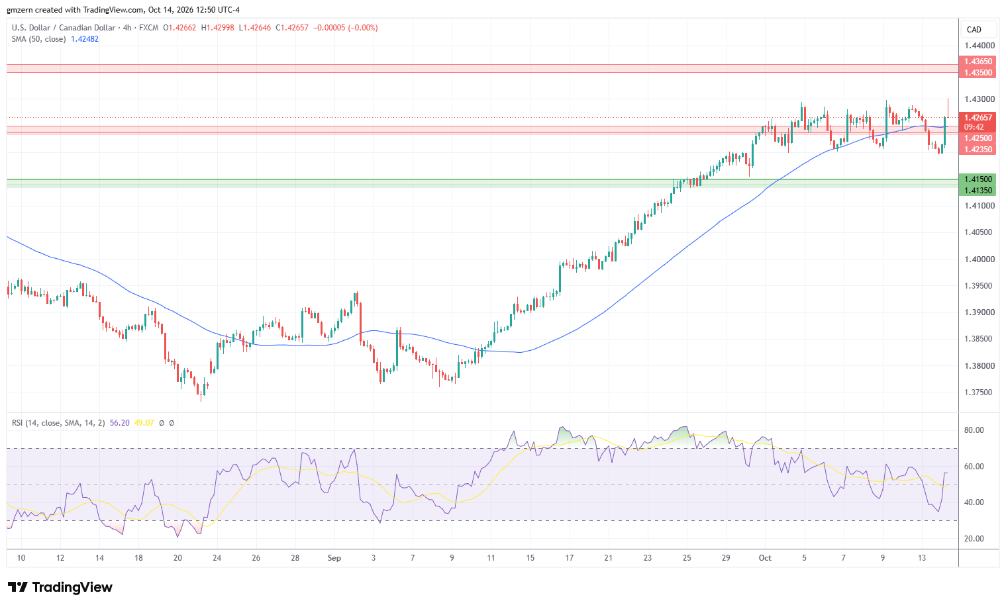Viewport: 1006px width, 607px height.
Task: Click the close value C1.42657 in the header
Action: (x=292, y=28)
